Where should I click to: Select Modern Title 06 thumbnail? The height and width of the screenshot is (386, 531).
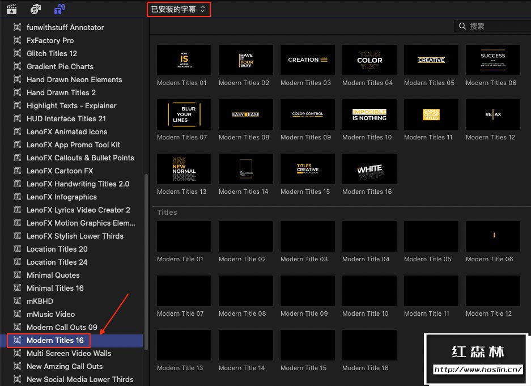click(493, 236)
